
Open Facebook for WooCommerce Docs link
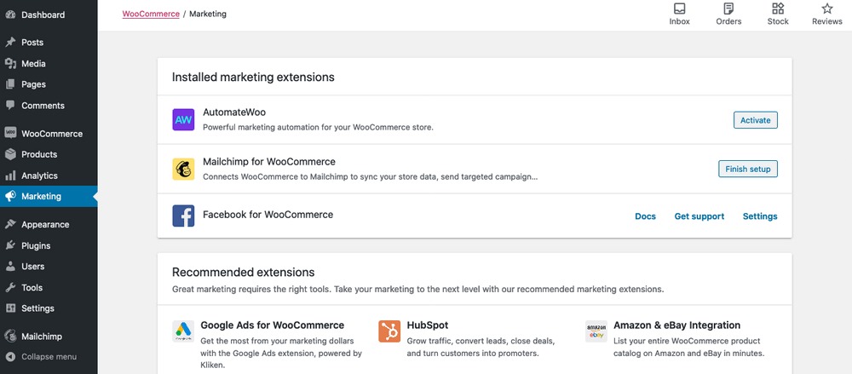click(x=645, y=216)
